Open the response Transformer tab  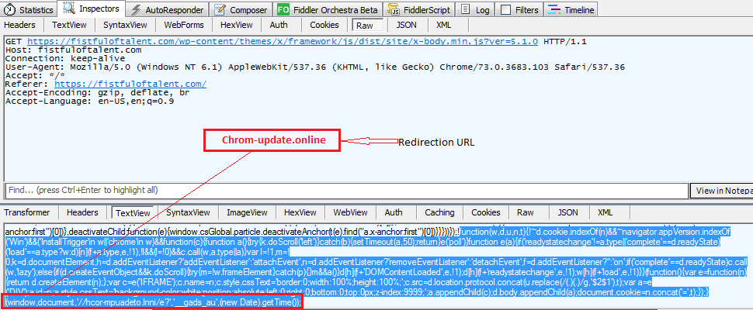[x=27, y=212]
